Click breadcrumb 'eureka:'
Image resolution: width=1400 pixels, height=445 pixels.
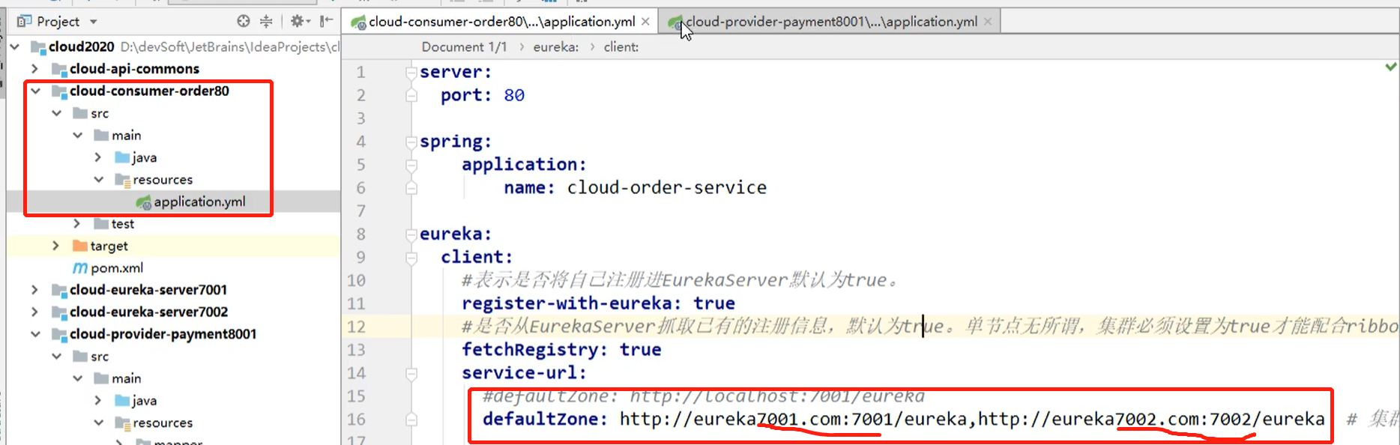coord(555,46)
